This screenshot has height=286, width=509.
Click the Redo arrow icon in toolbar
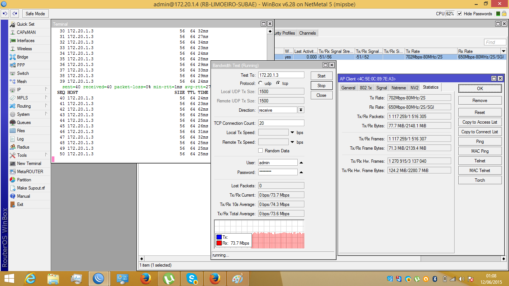15,14
